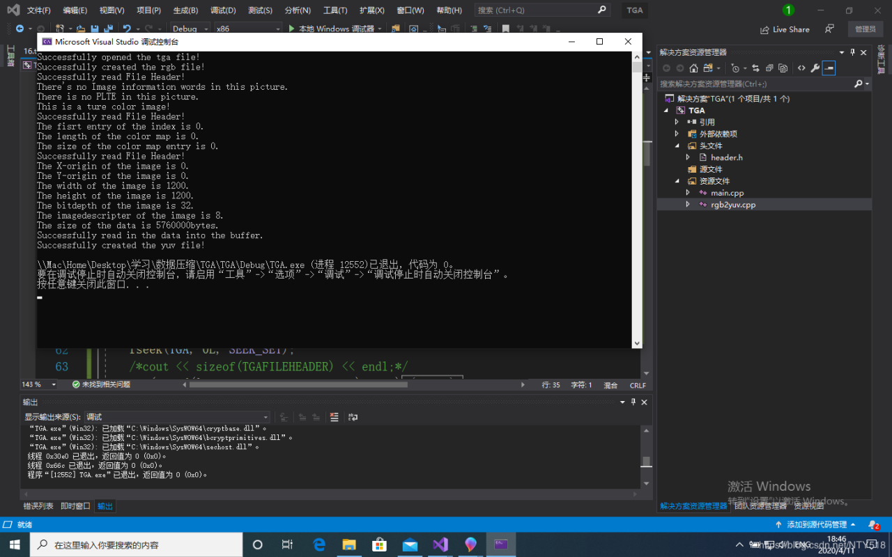892x557 pixels.
Task: Click the feedback icon next to Live Share
Action: 829,29
